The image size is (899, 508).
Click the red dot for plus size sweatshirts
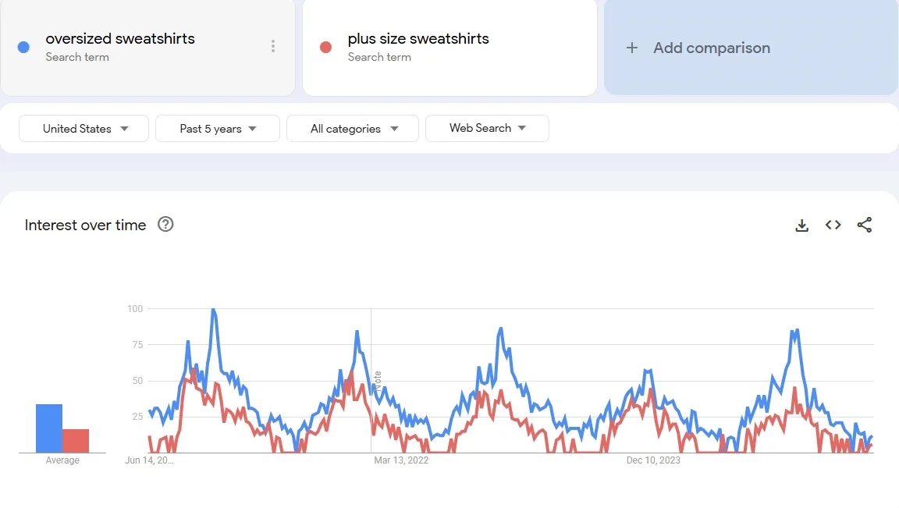point(325,48)
